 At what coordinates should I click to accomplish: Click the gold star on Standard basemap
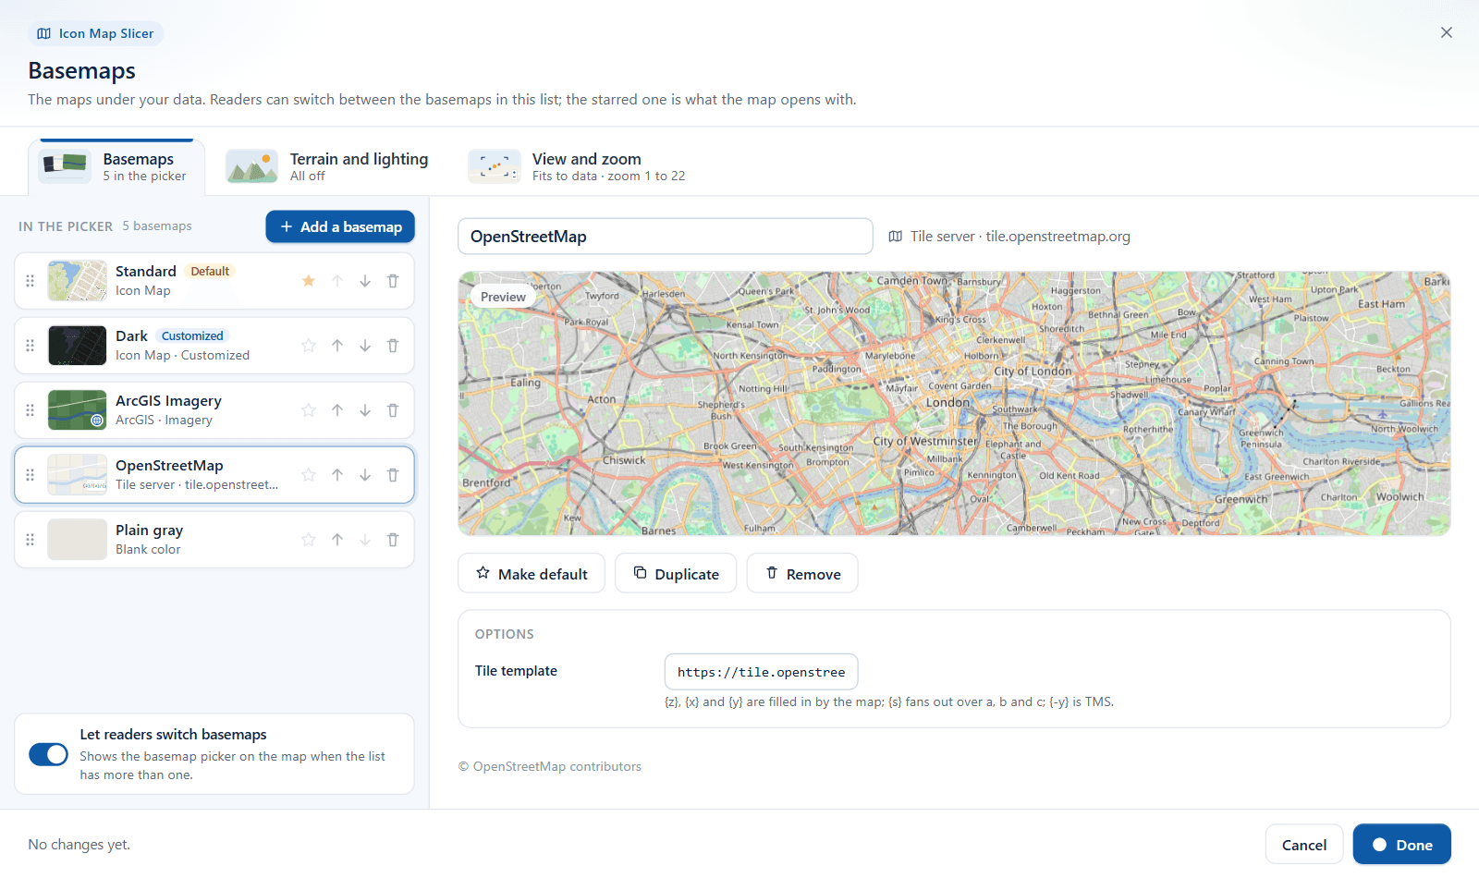(309, 281)
